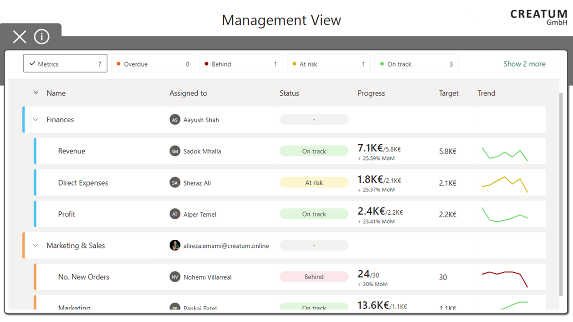Click Alper Temel's AT avatar
This screenshot has height=322, width=573.
[175, 214]
